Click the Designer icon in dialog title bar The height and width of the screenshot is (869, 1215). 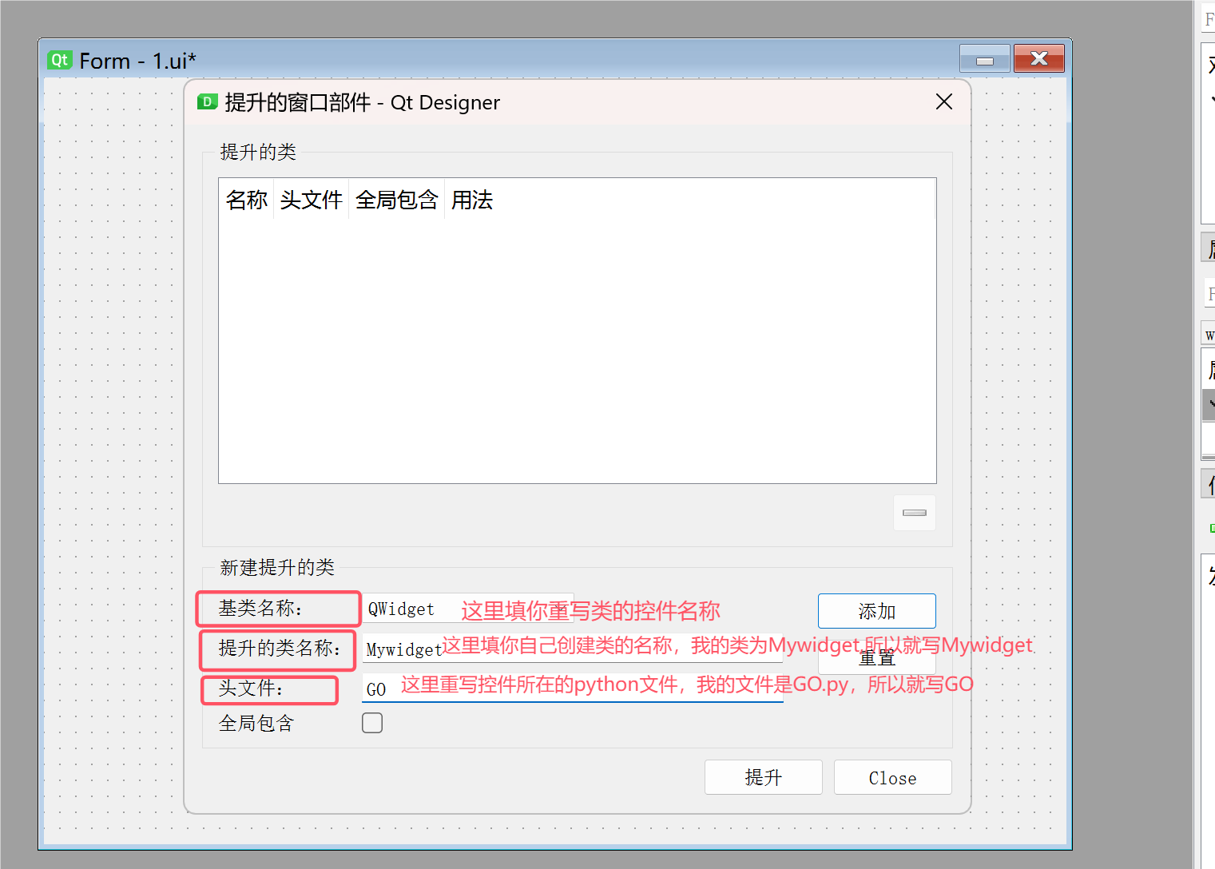[x=208, y=101]
